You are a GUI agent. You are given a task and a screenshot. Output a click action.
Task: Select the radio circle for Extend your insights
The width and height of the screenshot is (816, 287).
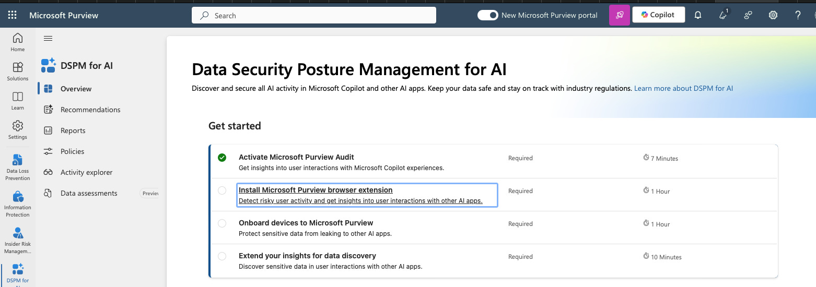click(222, 256)
